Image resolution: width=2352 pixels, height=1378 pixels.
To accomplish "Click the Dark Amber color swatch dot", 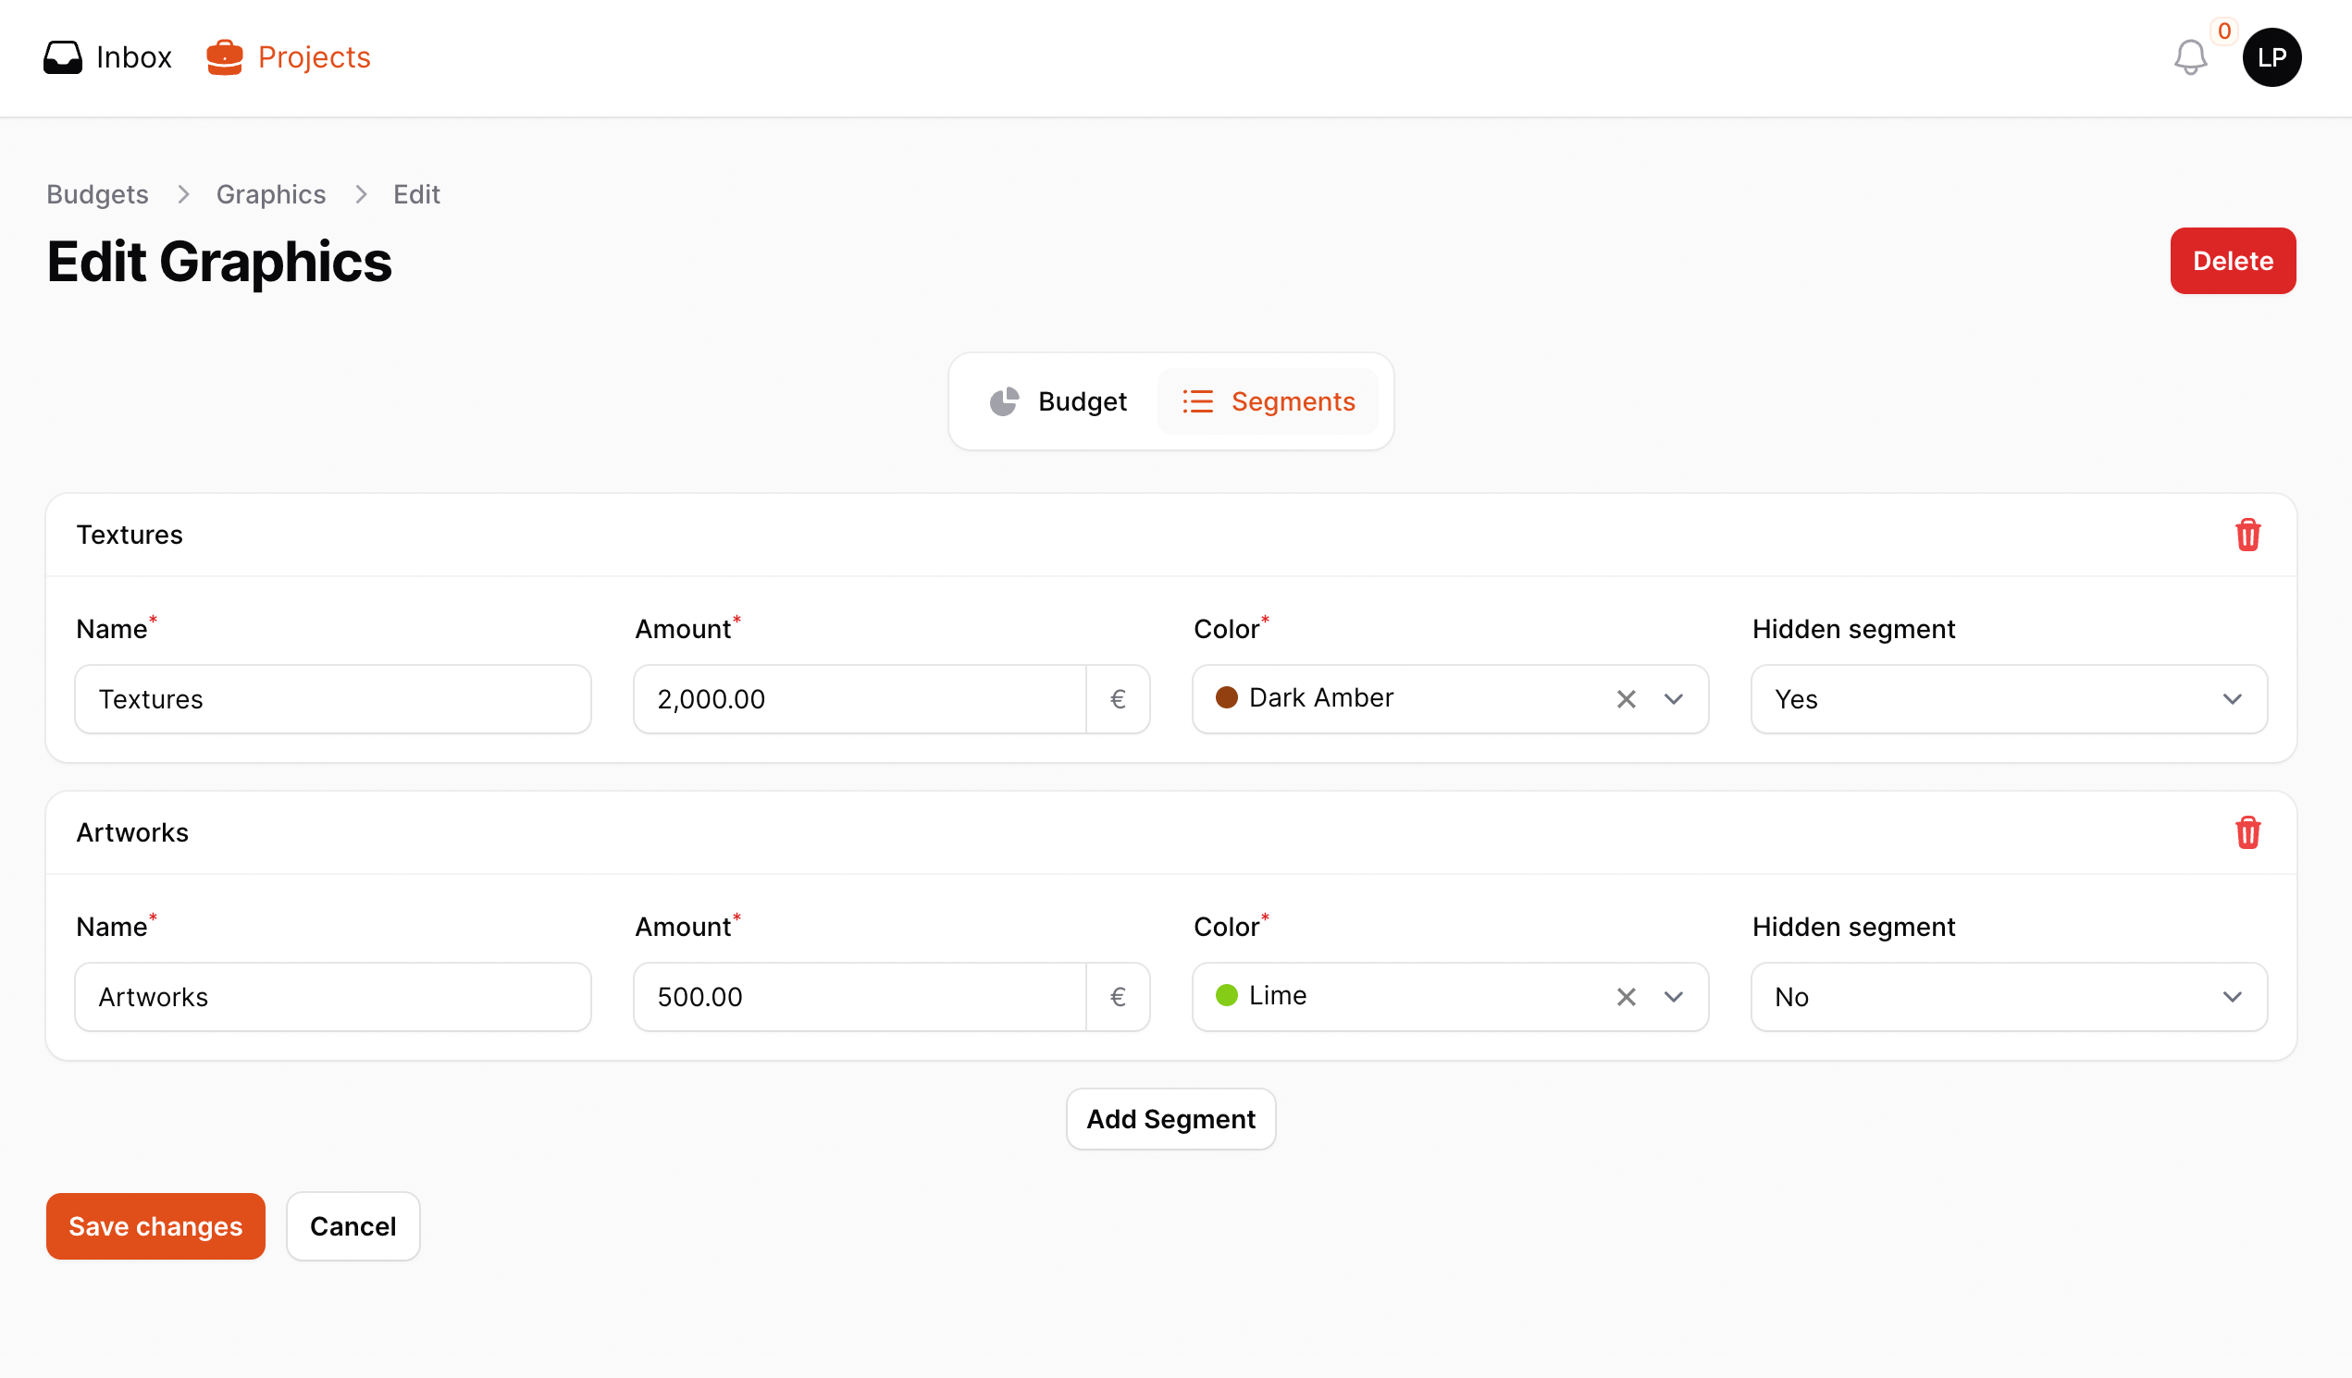I will click(1226, 697).
